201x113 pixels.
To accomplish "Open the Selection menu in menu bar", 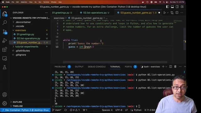I will click(24, 2).
